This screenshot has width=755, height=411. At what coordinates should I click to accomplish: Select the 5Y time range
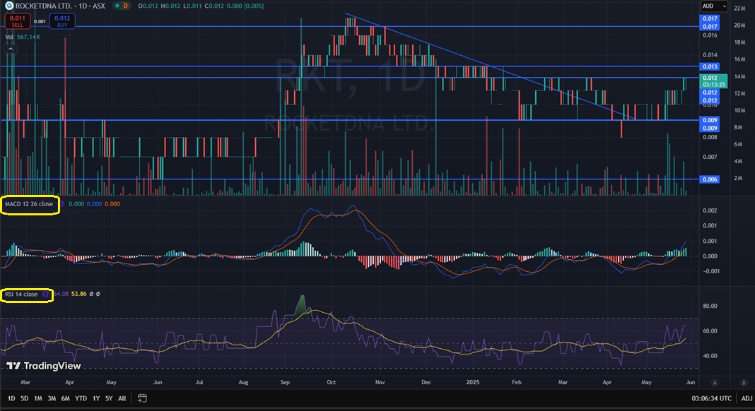[x=109, y=398]
